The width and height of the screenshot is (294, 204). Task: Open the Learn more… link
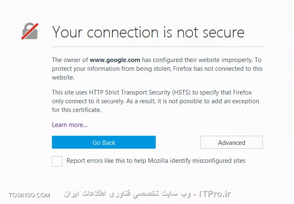coord(70,125)
